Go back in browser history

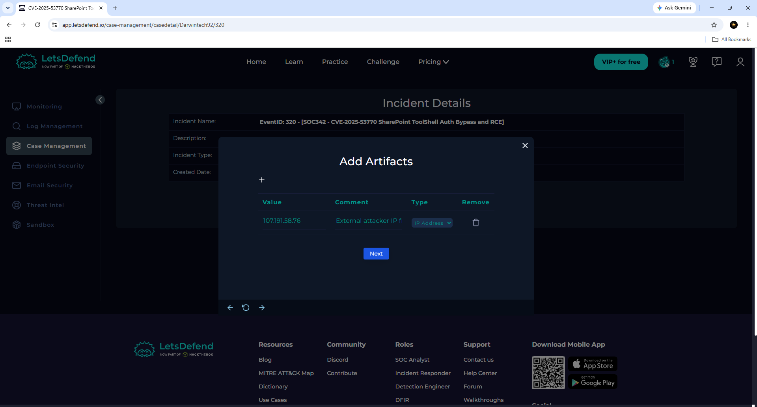point(9,25)
